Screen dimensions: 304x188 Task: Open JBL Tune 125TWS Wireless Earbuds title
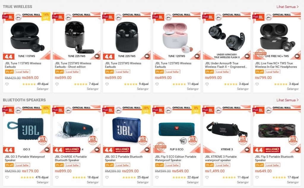tap(173, 65)
